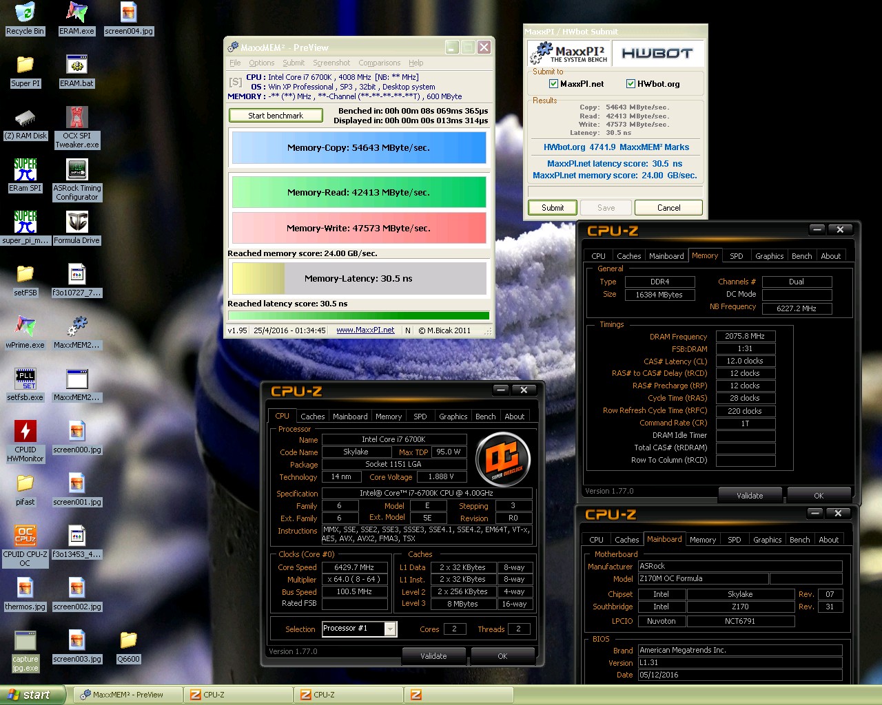Select MaxxMEM² PreView taskbar button
This screenshot has height=705, width=882.
click(128, 695)
